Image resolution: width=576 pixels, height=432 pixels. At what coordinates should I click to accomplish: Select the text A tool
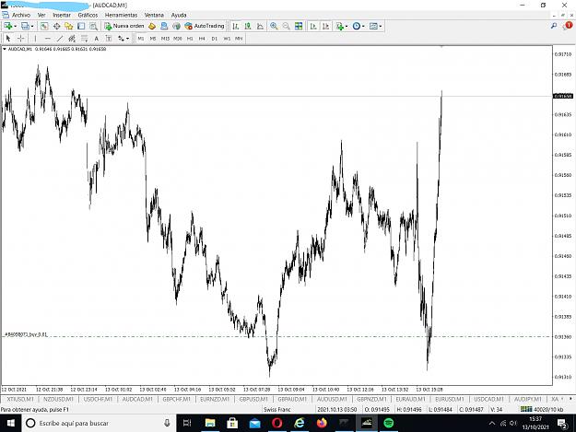pyautogui.click(x=96, y=38)
